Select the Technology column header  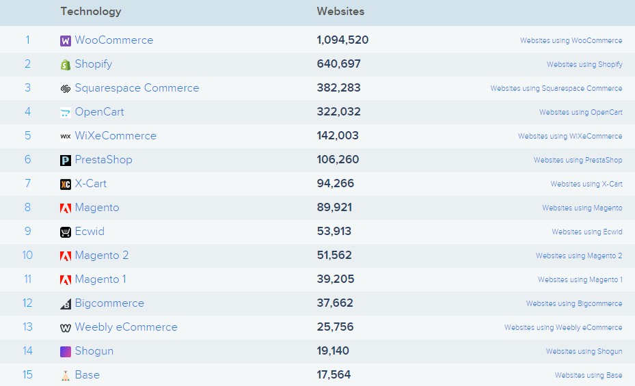point(91,12)
